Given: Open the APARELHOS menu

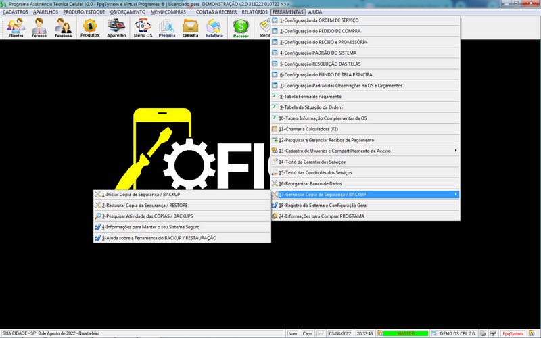Looking at the screenshot, I should click(45, 12).
